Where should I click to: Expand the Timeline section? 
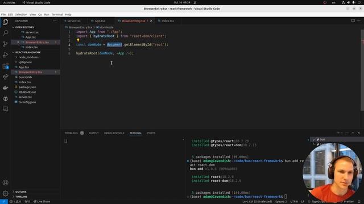click(21, 197)
